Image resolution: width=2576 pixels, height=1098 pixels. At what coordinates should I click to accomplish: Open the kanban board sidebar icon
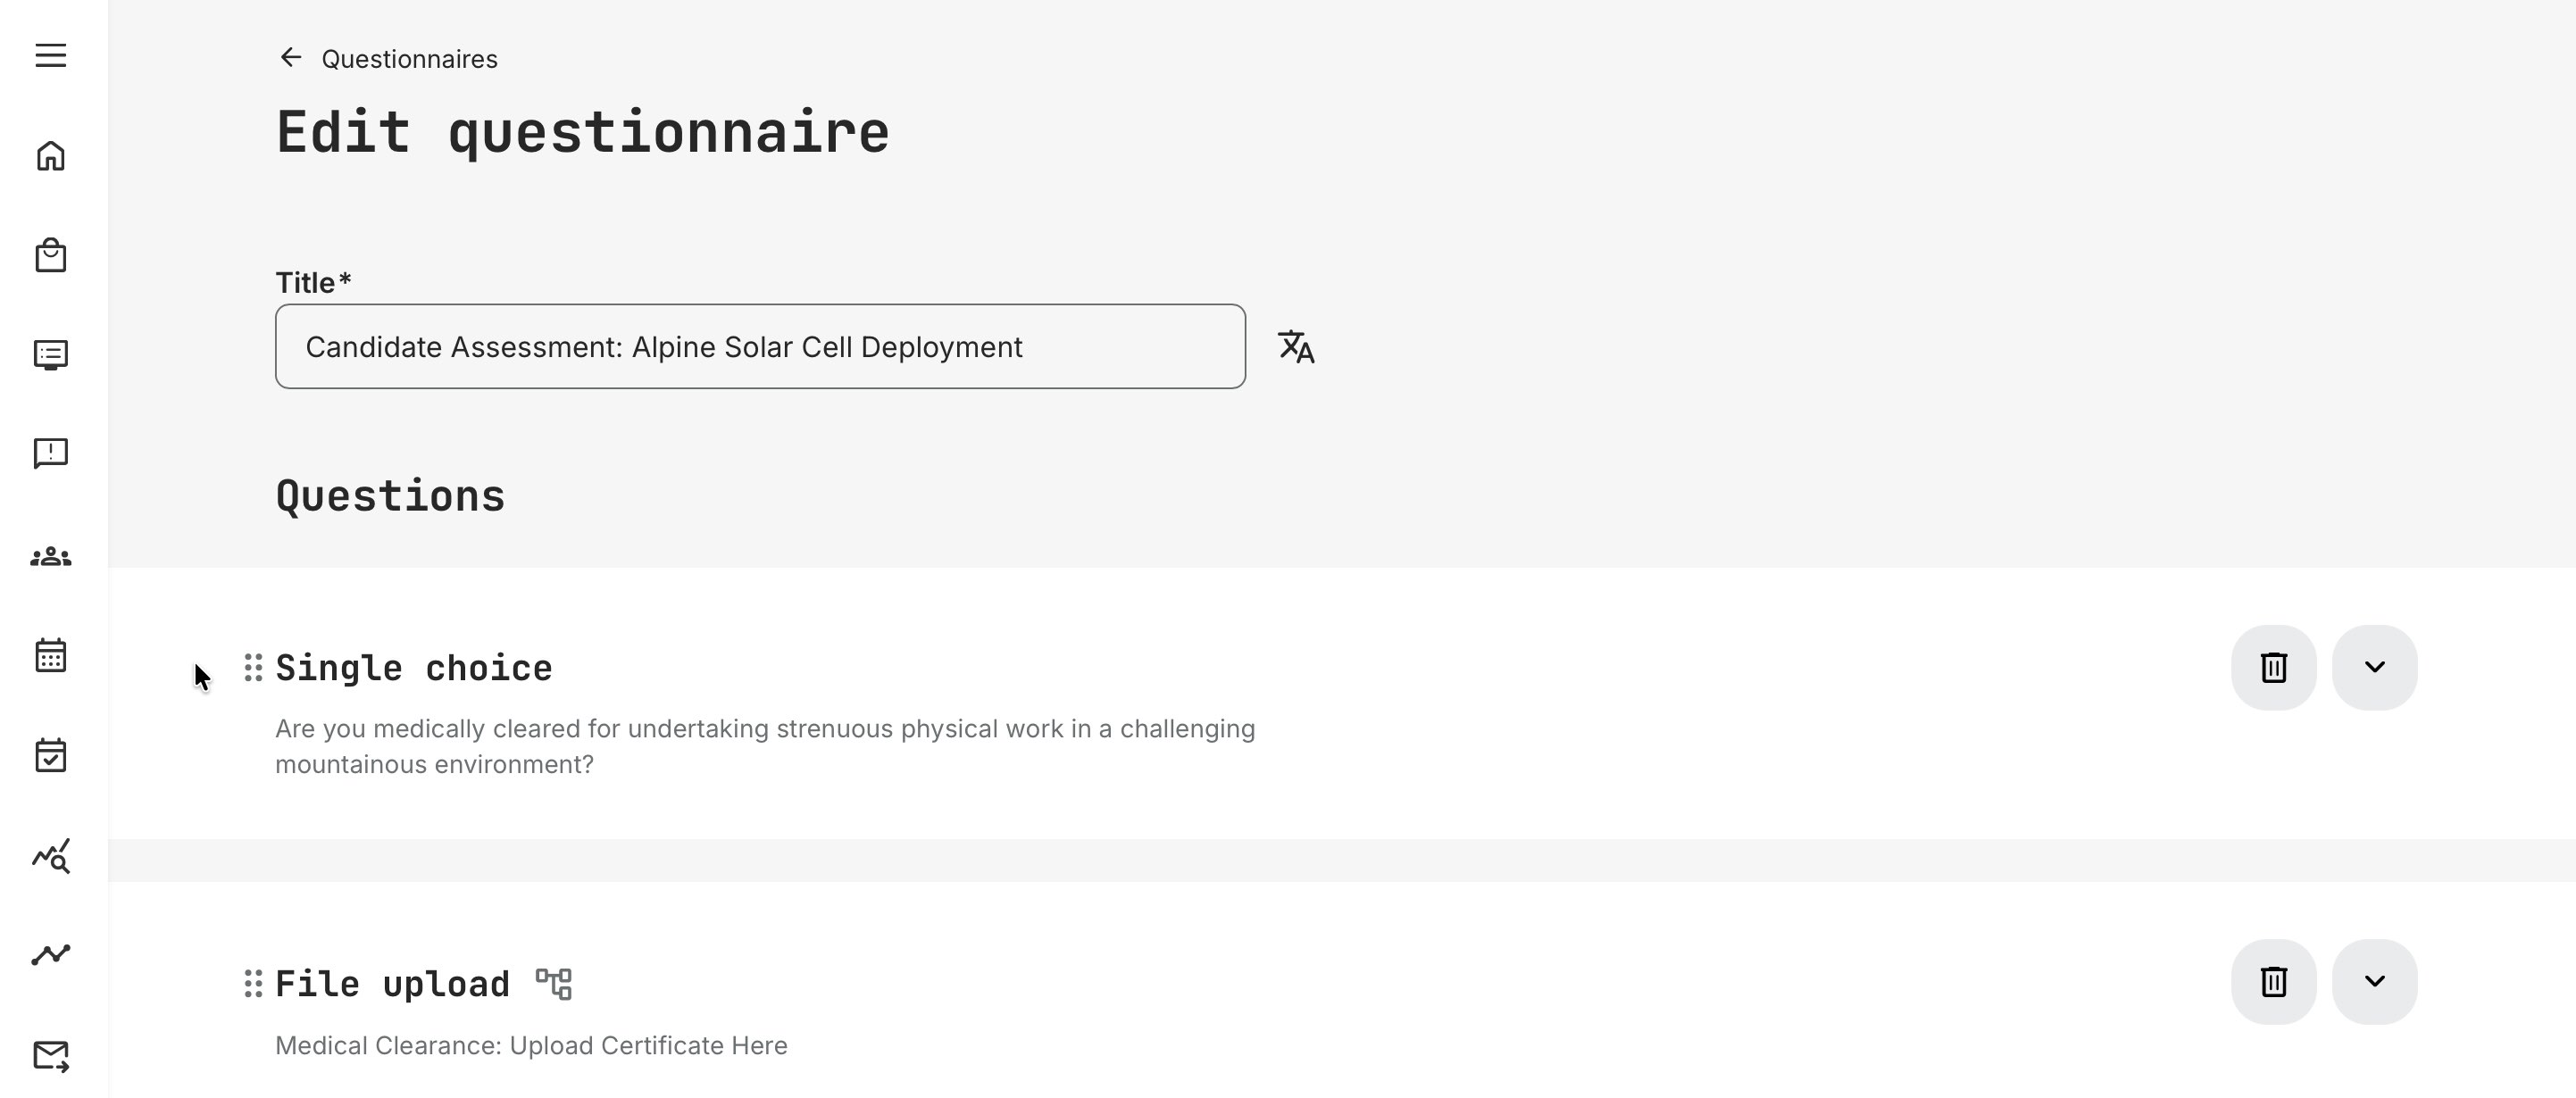pyautogui.click(x=50, y=355)
